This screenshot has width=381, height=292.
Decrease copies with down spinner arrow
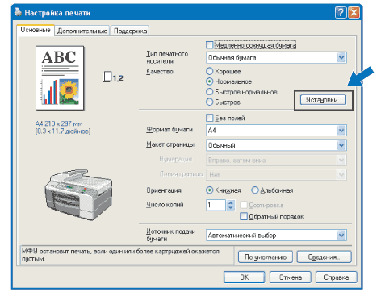pos(231,208)
